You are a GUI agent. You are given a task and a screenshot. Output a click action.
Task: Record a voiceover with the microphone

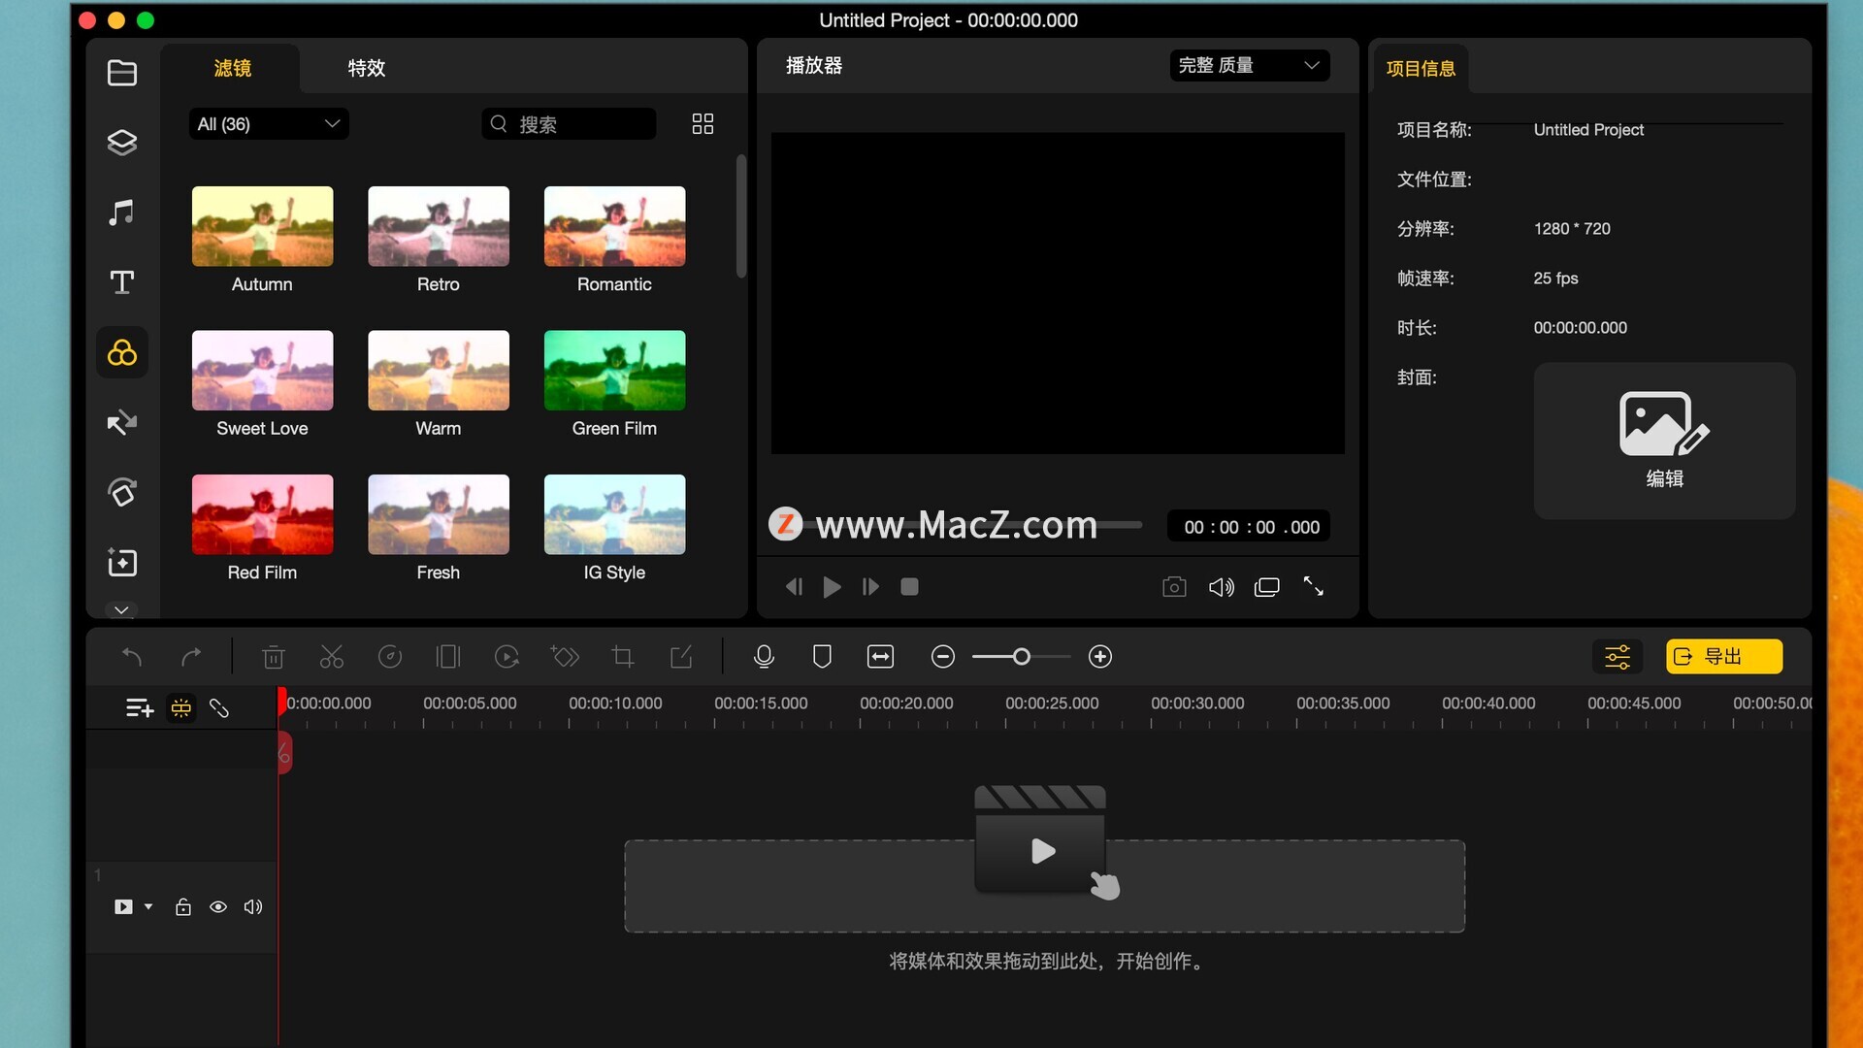(x=764, y=657)
